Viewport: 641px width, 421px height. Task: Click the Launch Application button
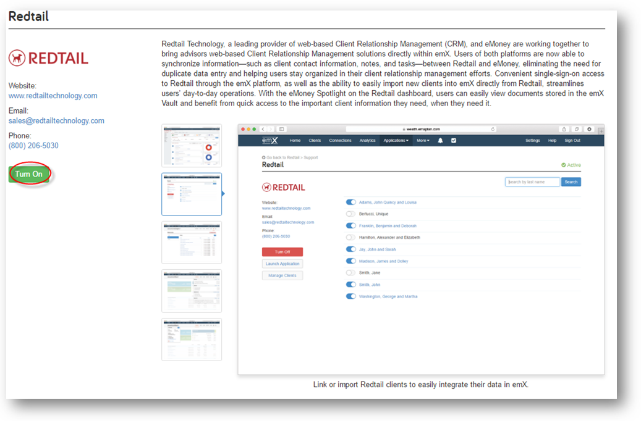(282, 264)
